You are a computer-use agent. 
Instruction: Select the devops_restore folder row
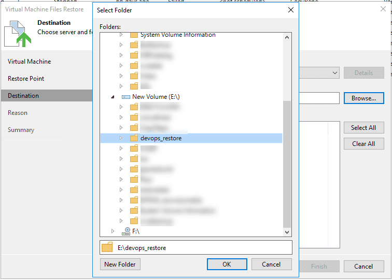coord(191,138)
